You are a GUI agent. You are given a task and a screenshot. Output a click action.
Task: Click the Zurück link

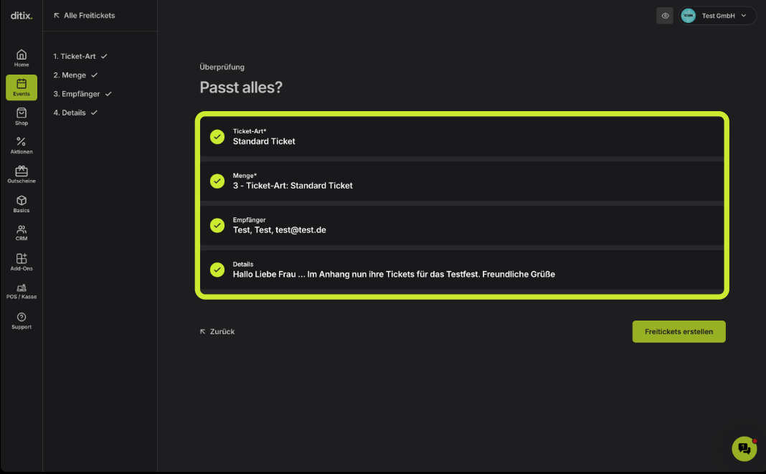(217, 331)
